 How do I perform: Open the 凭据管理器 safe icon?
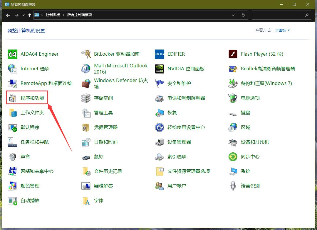(86, 127)
